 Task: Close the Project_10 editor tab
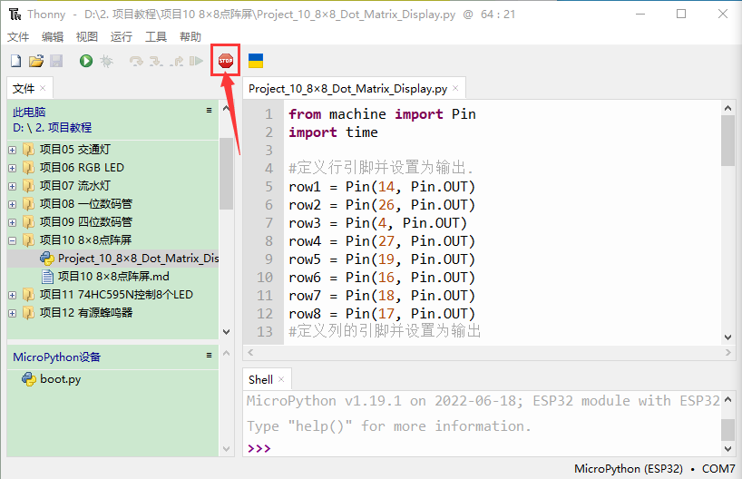[x=455, y=89]
